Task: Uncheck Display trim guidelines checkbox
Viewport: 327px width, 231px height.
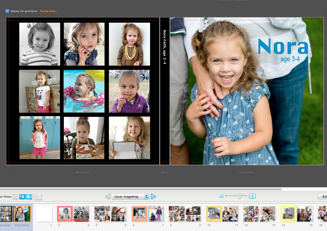Action: [x=7, y=11]
